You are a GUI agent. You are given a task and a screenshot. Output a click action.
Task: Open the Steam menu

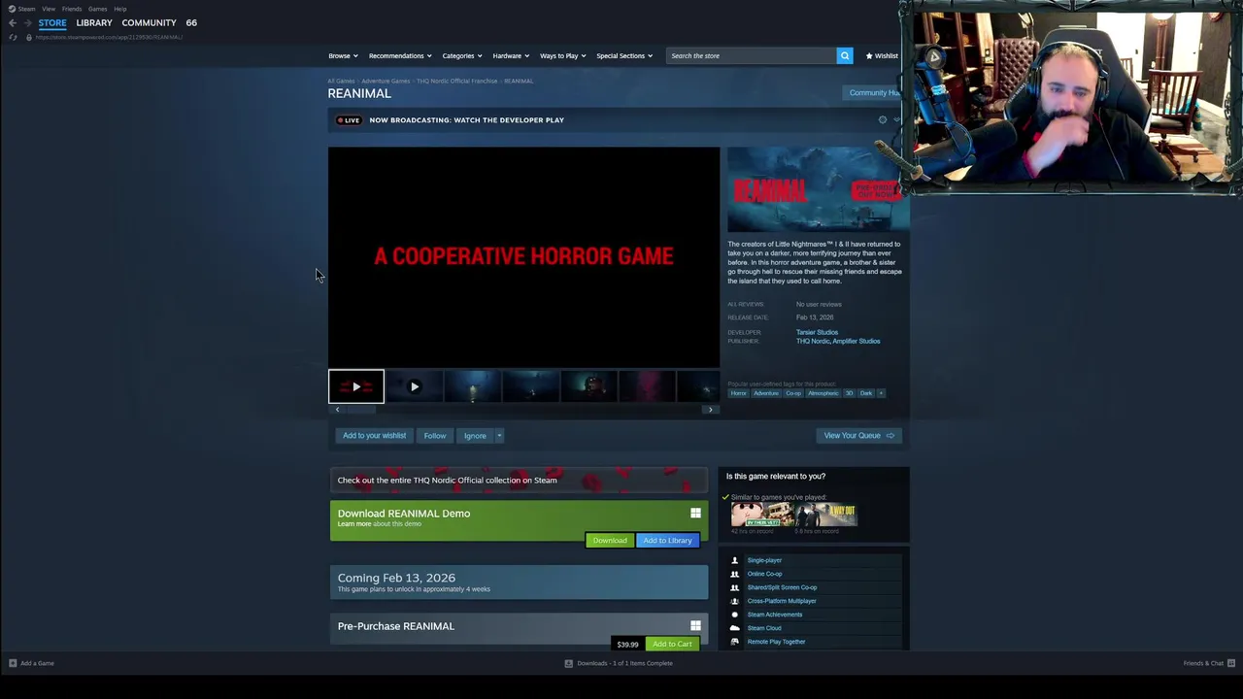click(x=26, y=9)
